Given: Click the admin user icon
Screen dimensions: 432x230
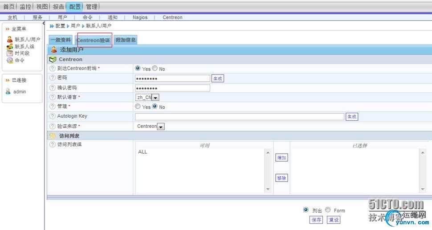Looking at the screenshot, I should (8, 91).
